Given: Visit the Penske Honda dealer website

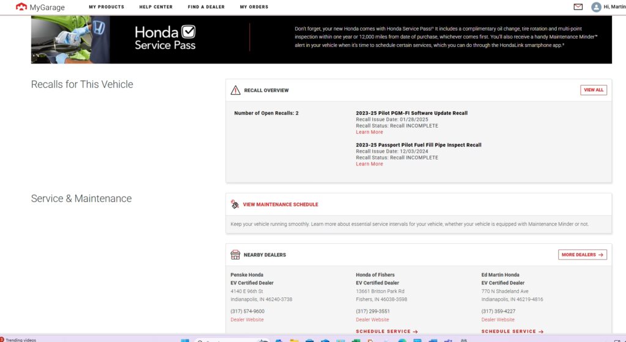Looking at the screenshot, I should [x=247, y=319].
